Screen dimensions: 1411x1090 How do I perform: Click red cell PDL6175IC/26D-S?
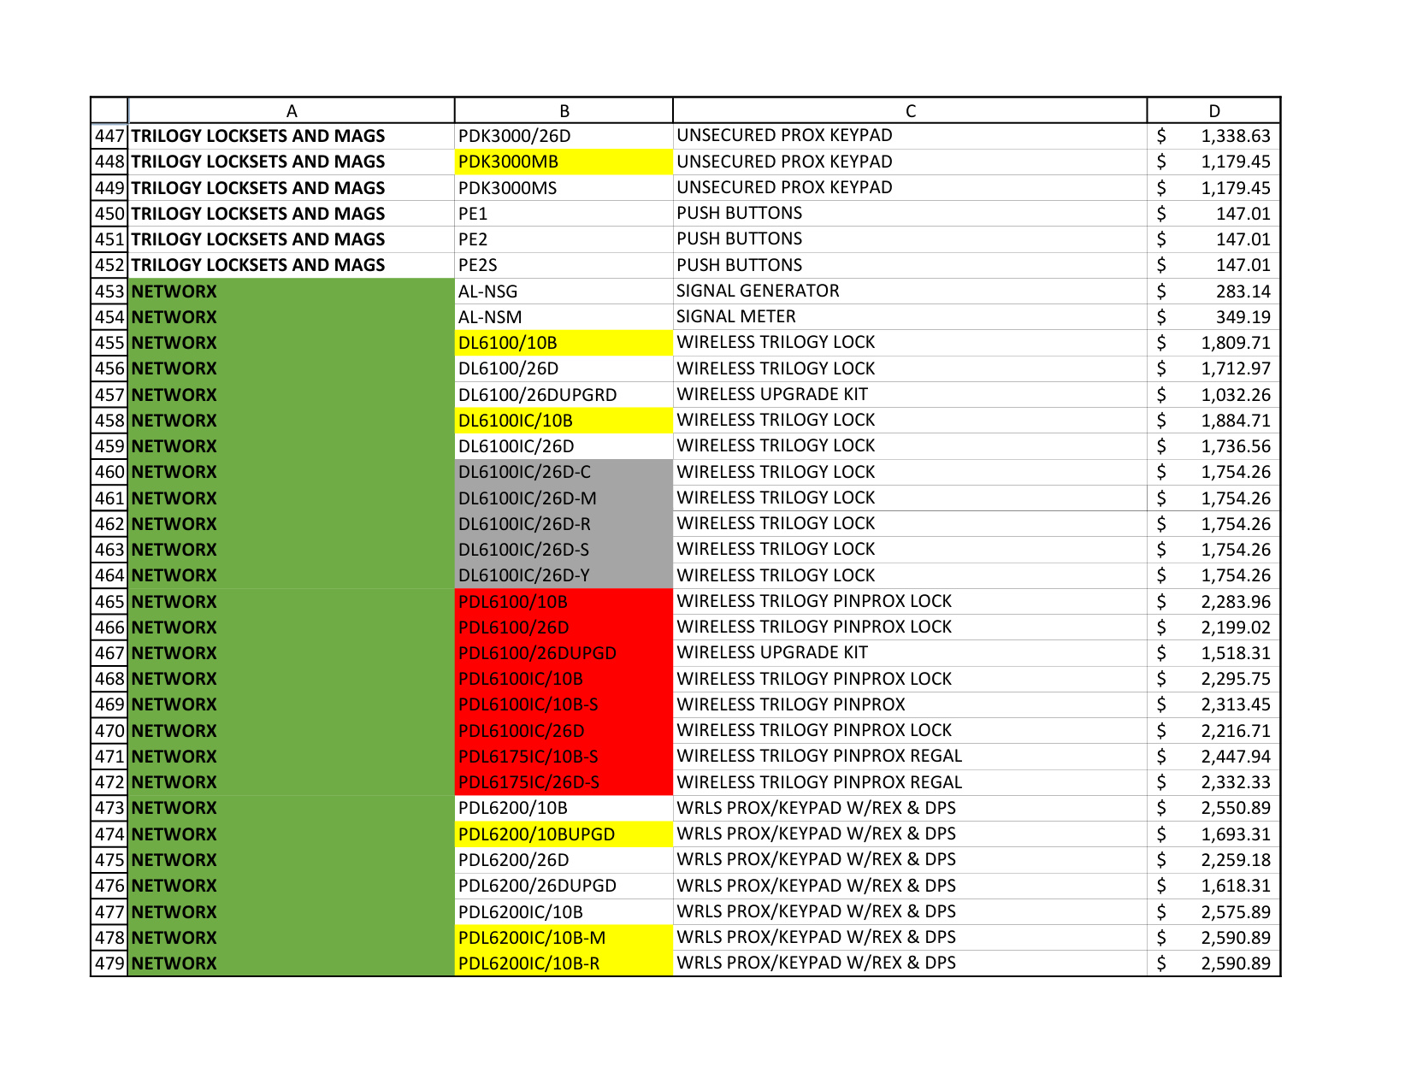point(564,782)
